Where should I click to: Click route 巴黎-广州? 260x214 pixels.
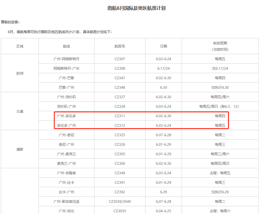point(67,88)
